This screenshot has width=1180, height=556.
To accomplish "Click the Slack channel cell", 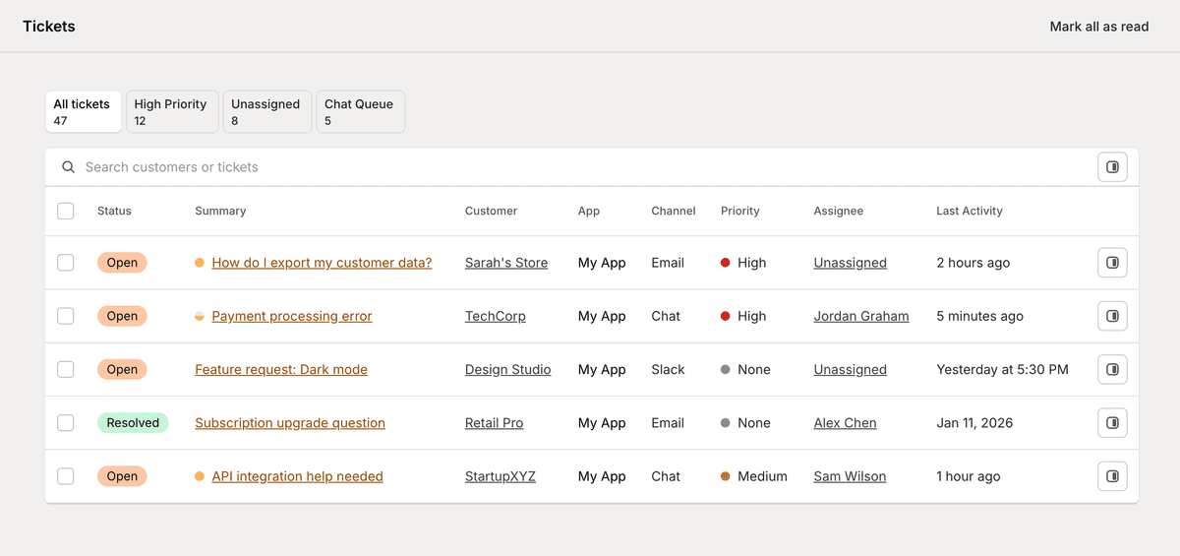I will [668, 369].
